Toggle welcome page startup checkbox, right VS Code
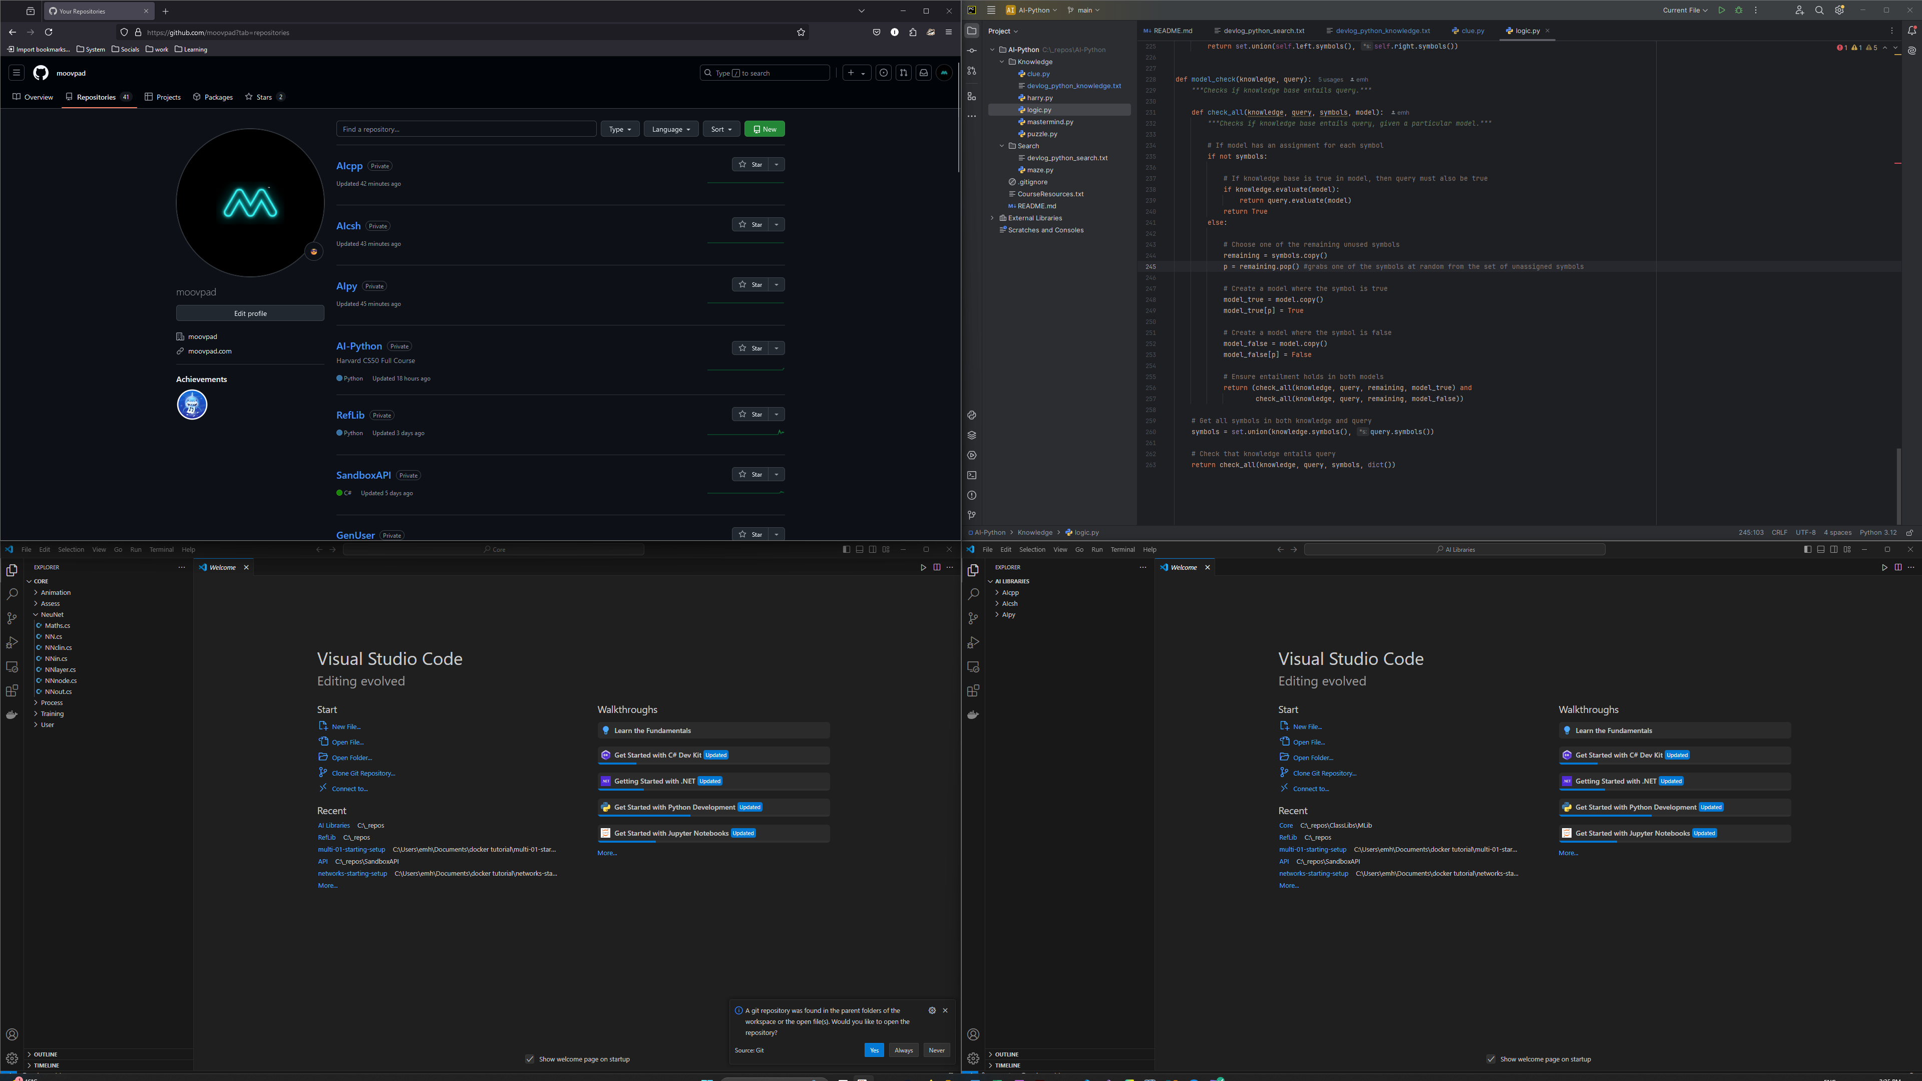This screenshot has height=1081, width=1922. (x=1491, y=1059)
